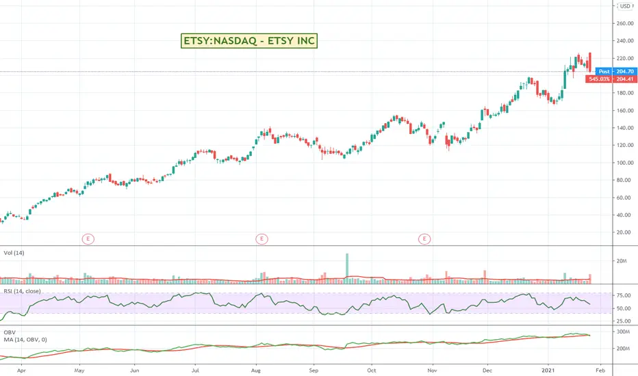
Task: Click the MA (14, OBV, 0) indicator label
Action: (25, 339)
